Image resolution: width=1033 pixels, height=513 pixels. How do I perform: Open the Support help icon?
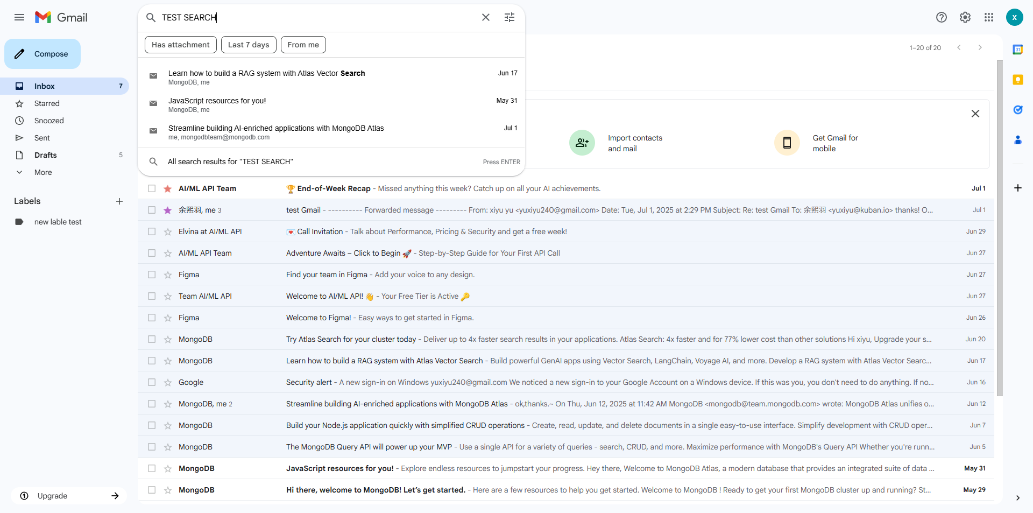pos(942,17)
